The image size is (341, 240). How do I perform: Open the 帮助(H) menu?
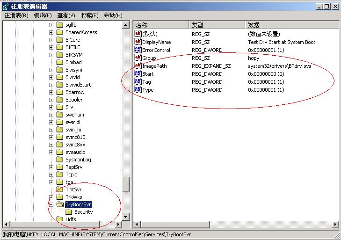[x=113, y=15]
